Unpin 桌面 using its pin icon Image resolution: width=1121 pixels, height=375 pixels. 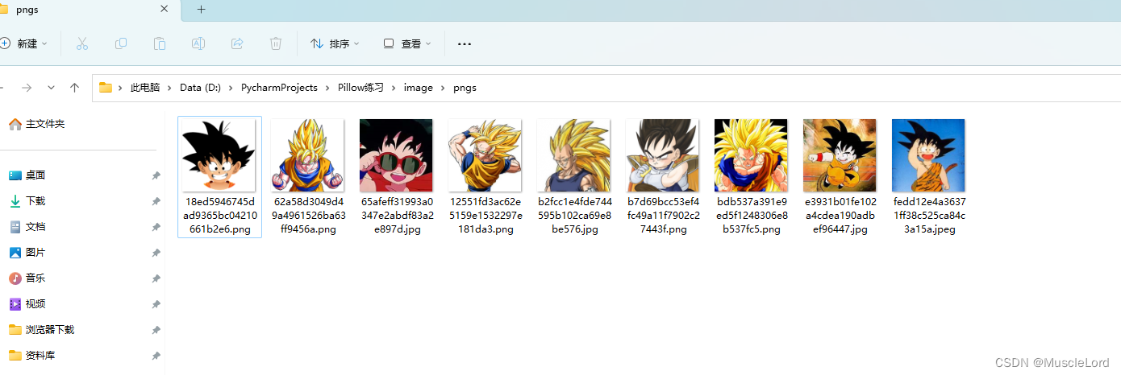pyautogui.click(x=156, y=175)
